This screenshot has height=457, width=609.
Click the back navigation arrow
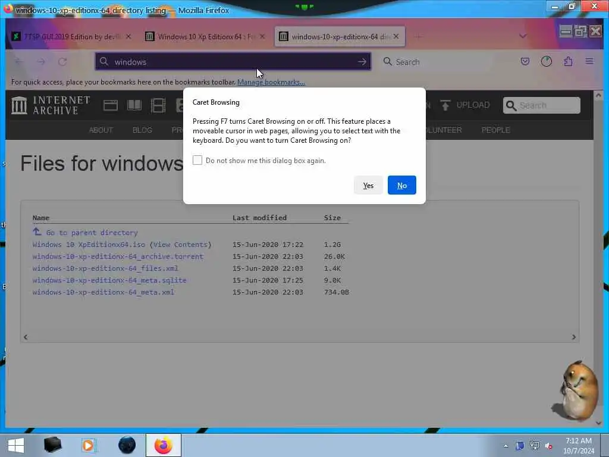pyautogui.click(x=18, y=62)
